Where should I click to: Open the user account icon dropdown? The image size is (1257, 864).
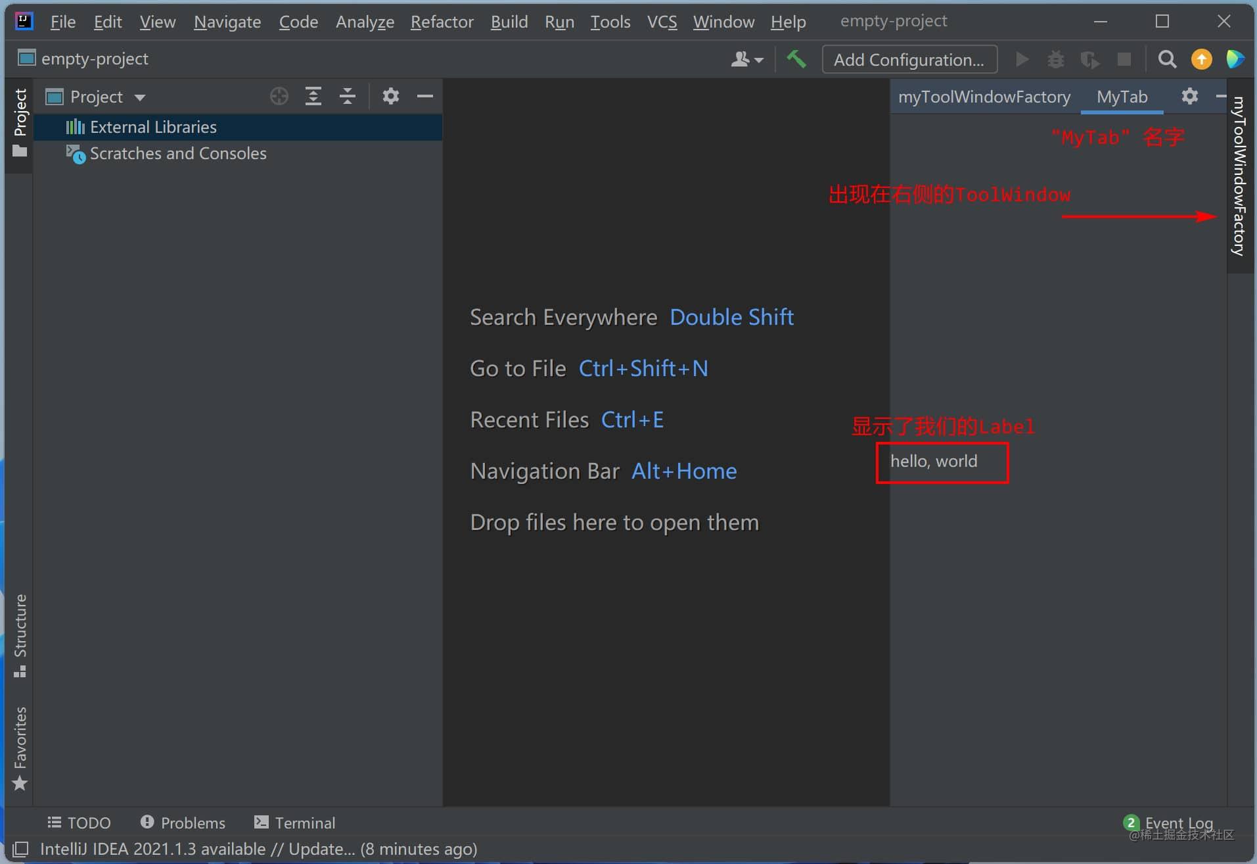pyautogui.click(x=747, y=60)
